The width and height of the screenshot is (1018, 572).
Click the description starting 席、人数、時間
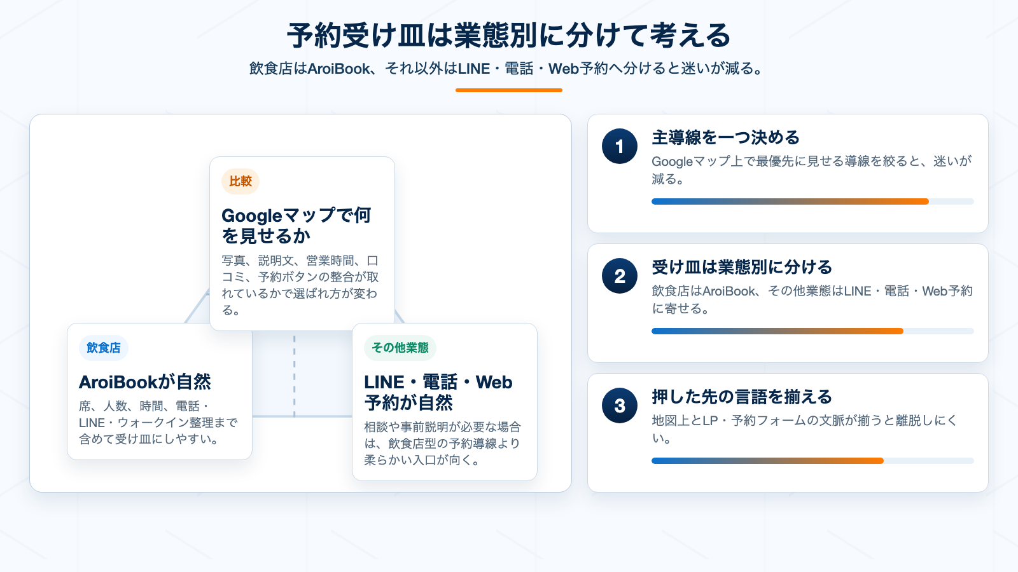(x=158, y=423)
